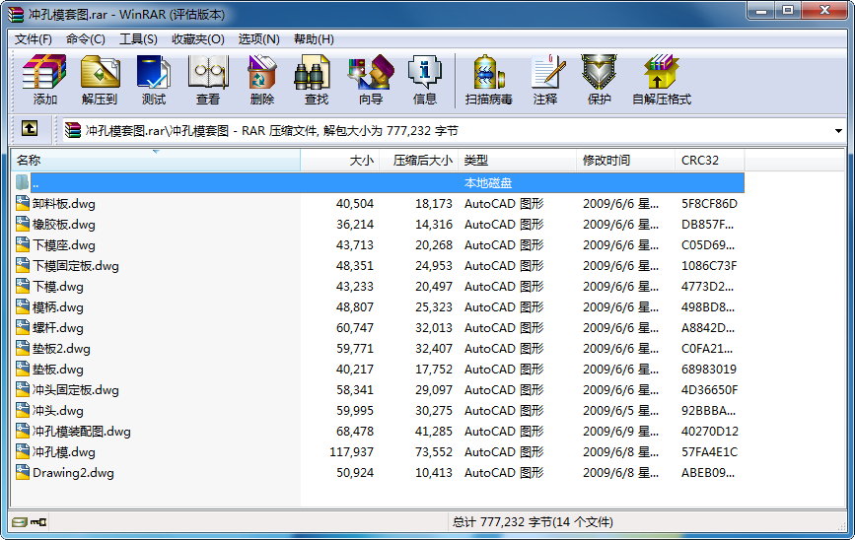Select file 垫板.dwg

pyautogui.click(x=58, y=370)
